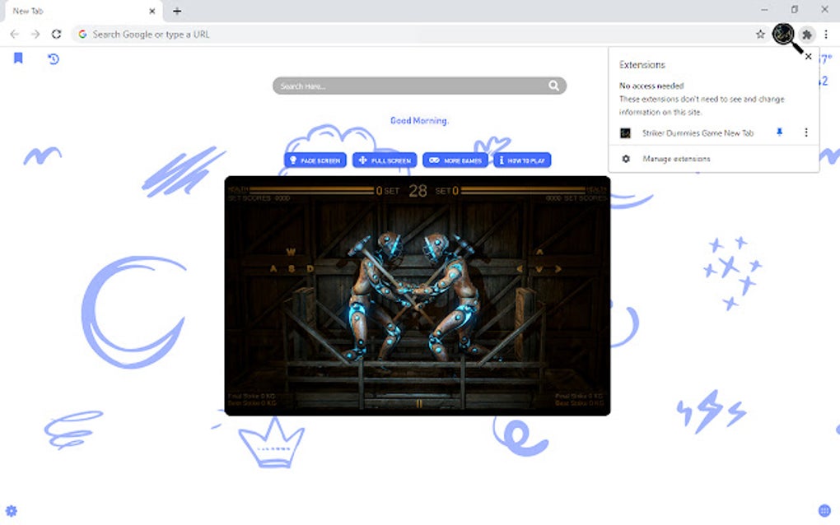Unpin Striker Dummies Game New Tab extension

pos(780,132)
